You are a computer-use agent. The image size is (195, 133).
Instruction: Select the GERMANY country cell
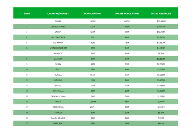(58, 43)
